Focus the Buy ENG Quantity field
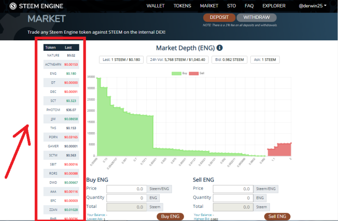338x221 pixels. pos(126,198)
